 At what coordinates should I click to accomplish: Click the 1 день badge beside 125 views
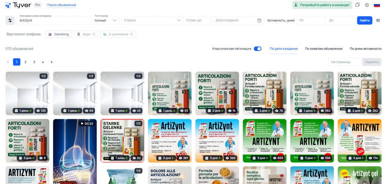click(23, 111)
